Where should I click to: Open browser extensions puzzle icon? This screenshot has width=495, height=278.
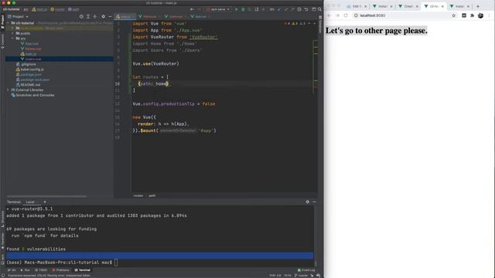[x=473, y=15]
